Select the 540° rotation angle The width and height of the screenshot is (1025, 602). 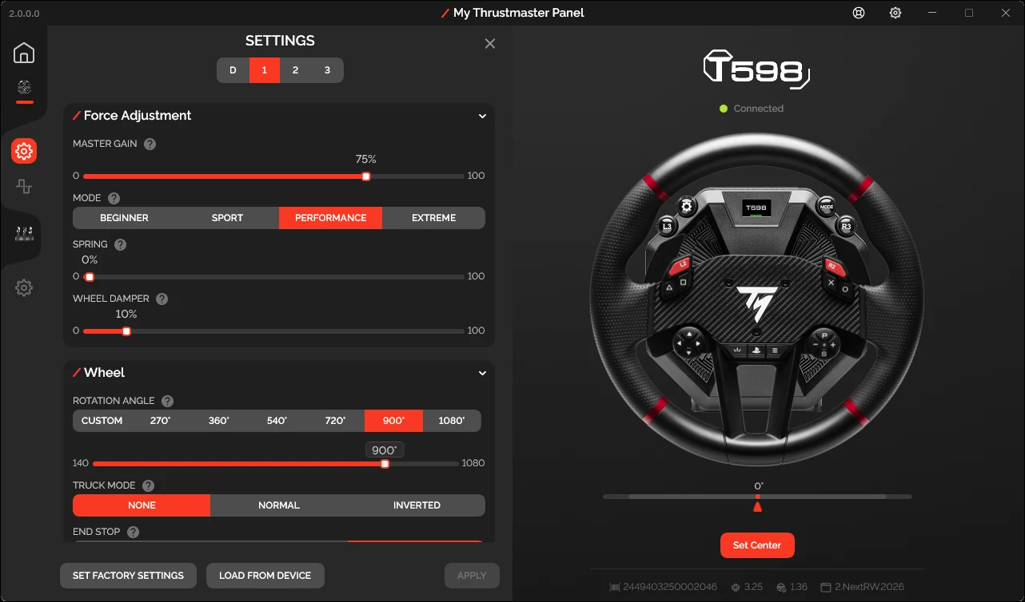277,421
